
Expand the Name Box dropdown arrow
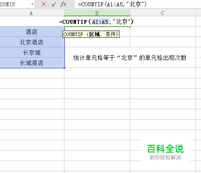(33, 4)
